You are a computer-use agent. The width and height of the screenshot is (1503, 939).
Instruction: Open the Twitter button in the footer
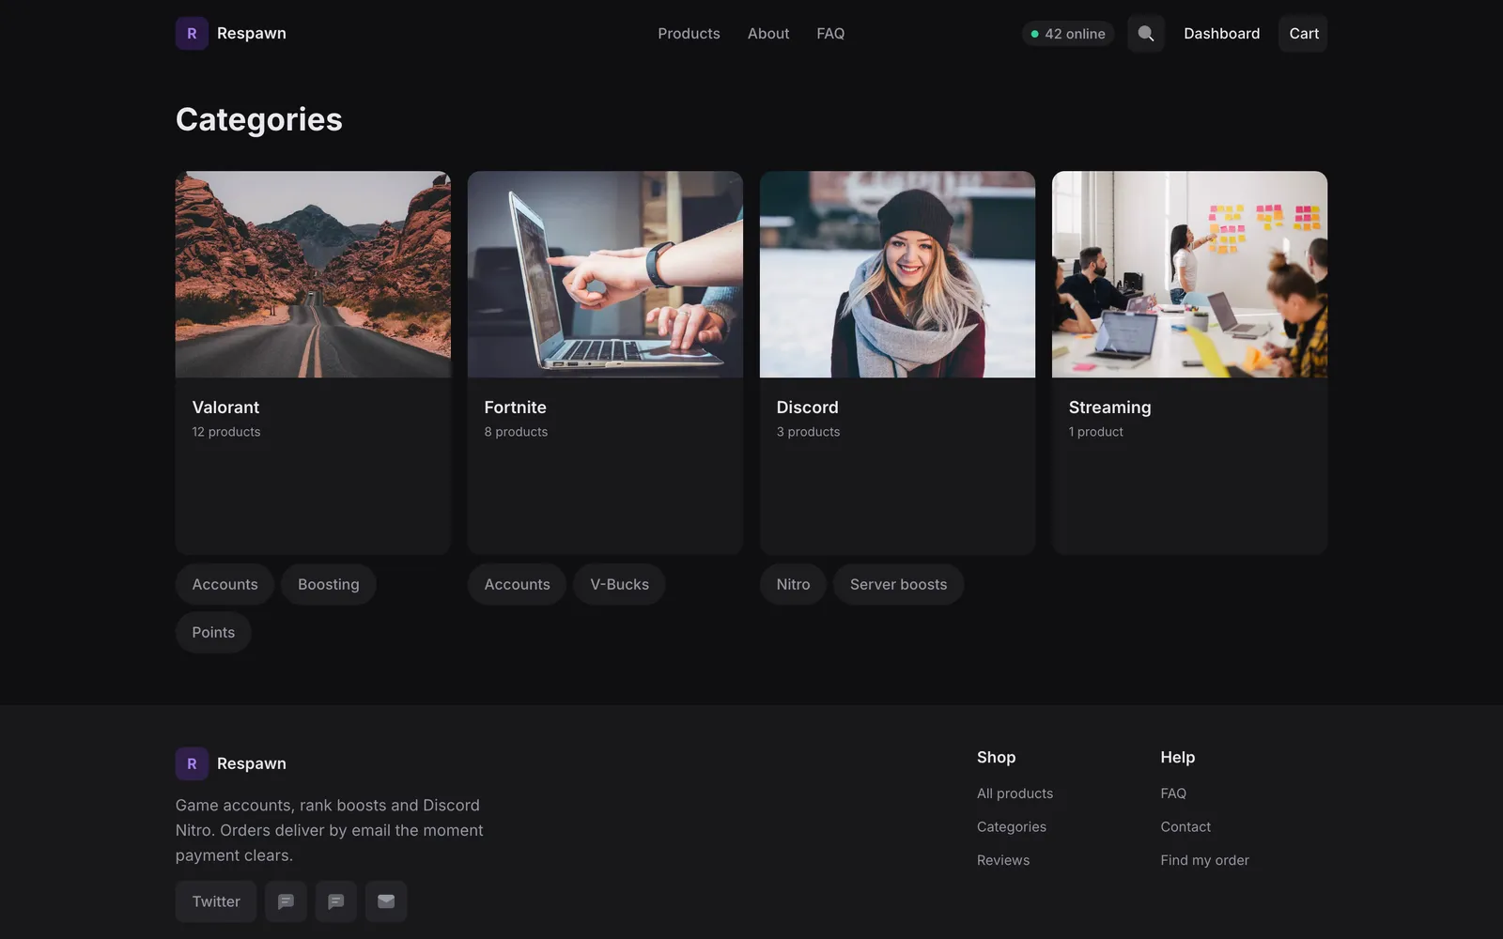216,901
